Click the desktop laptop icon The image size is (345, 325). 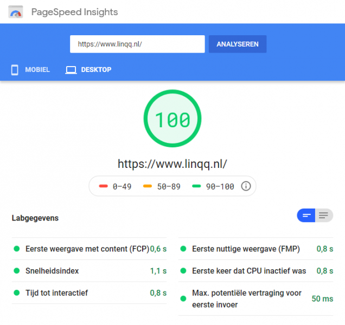click(x=71, y=70)
